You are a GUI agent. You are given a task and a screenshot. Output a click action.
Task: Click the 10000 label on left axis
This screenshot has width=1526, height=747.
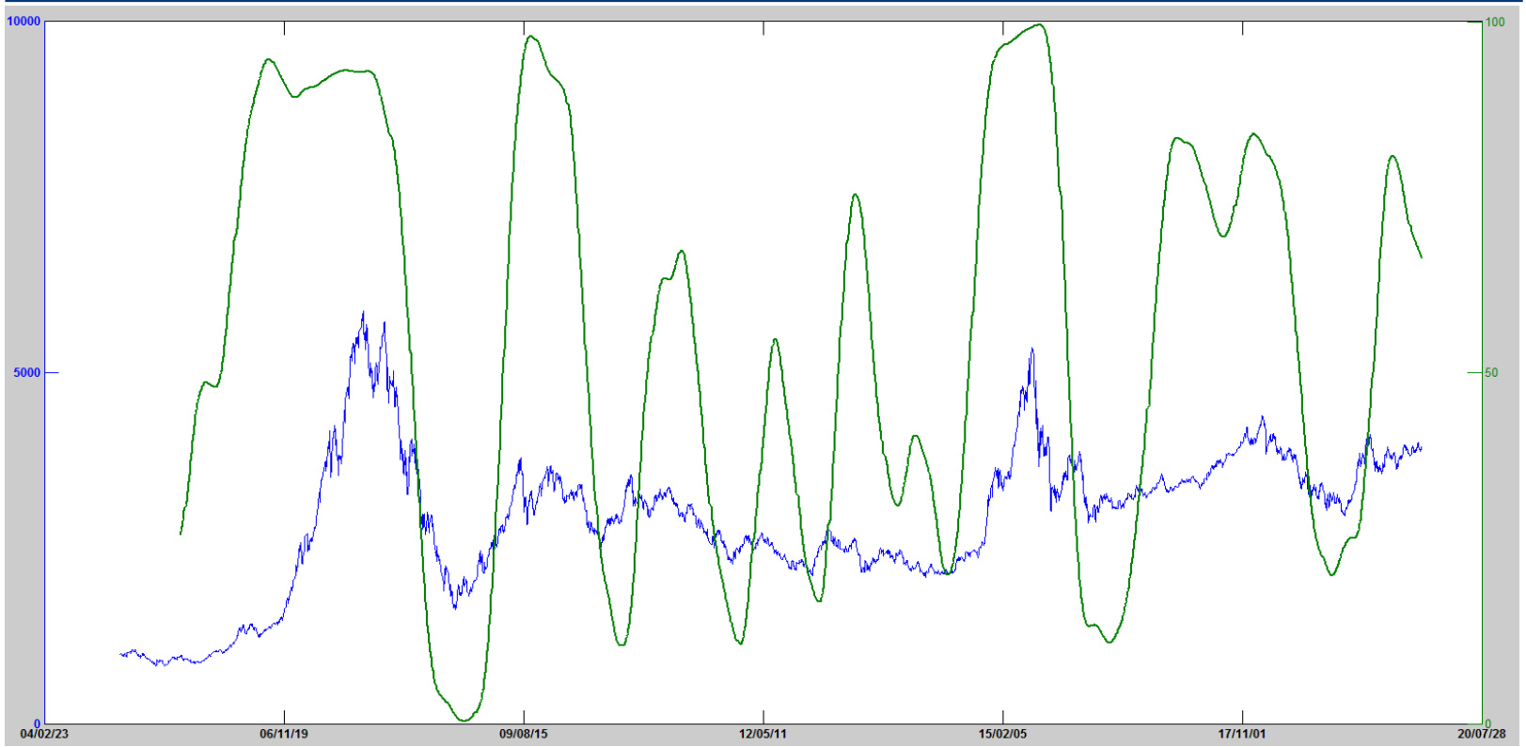pos(24,22)
